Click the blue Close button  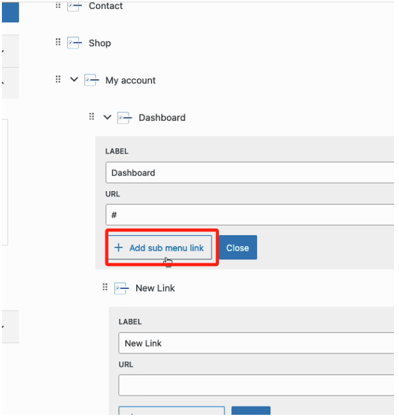[x=237, y=248]
